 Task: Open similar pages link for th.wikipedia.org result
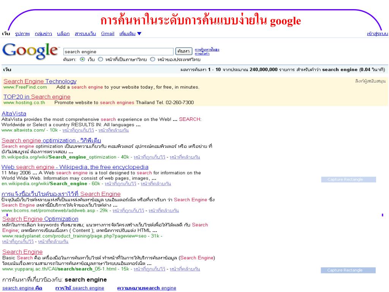pyautogui.click(x=185, y=157)
